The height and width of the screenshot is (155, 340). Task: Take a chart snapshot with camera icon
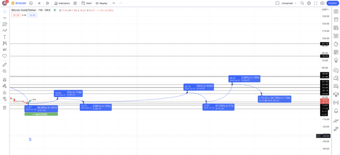(322, 3)
